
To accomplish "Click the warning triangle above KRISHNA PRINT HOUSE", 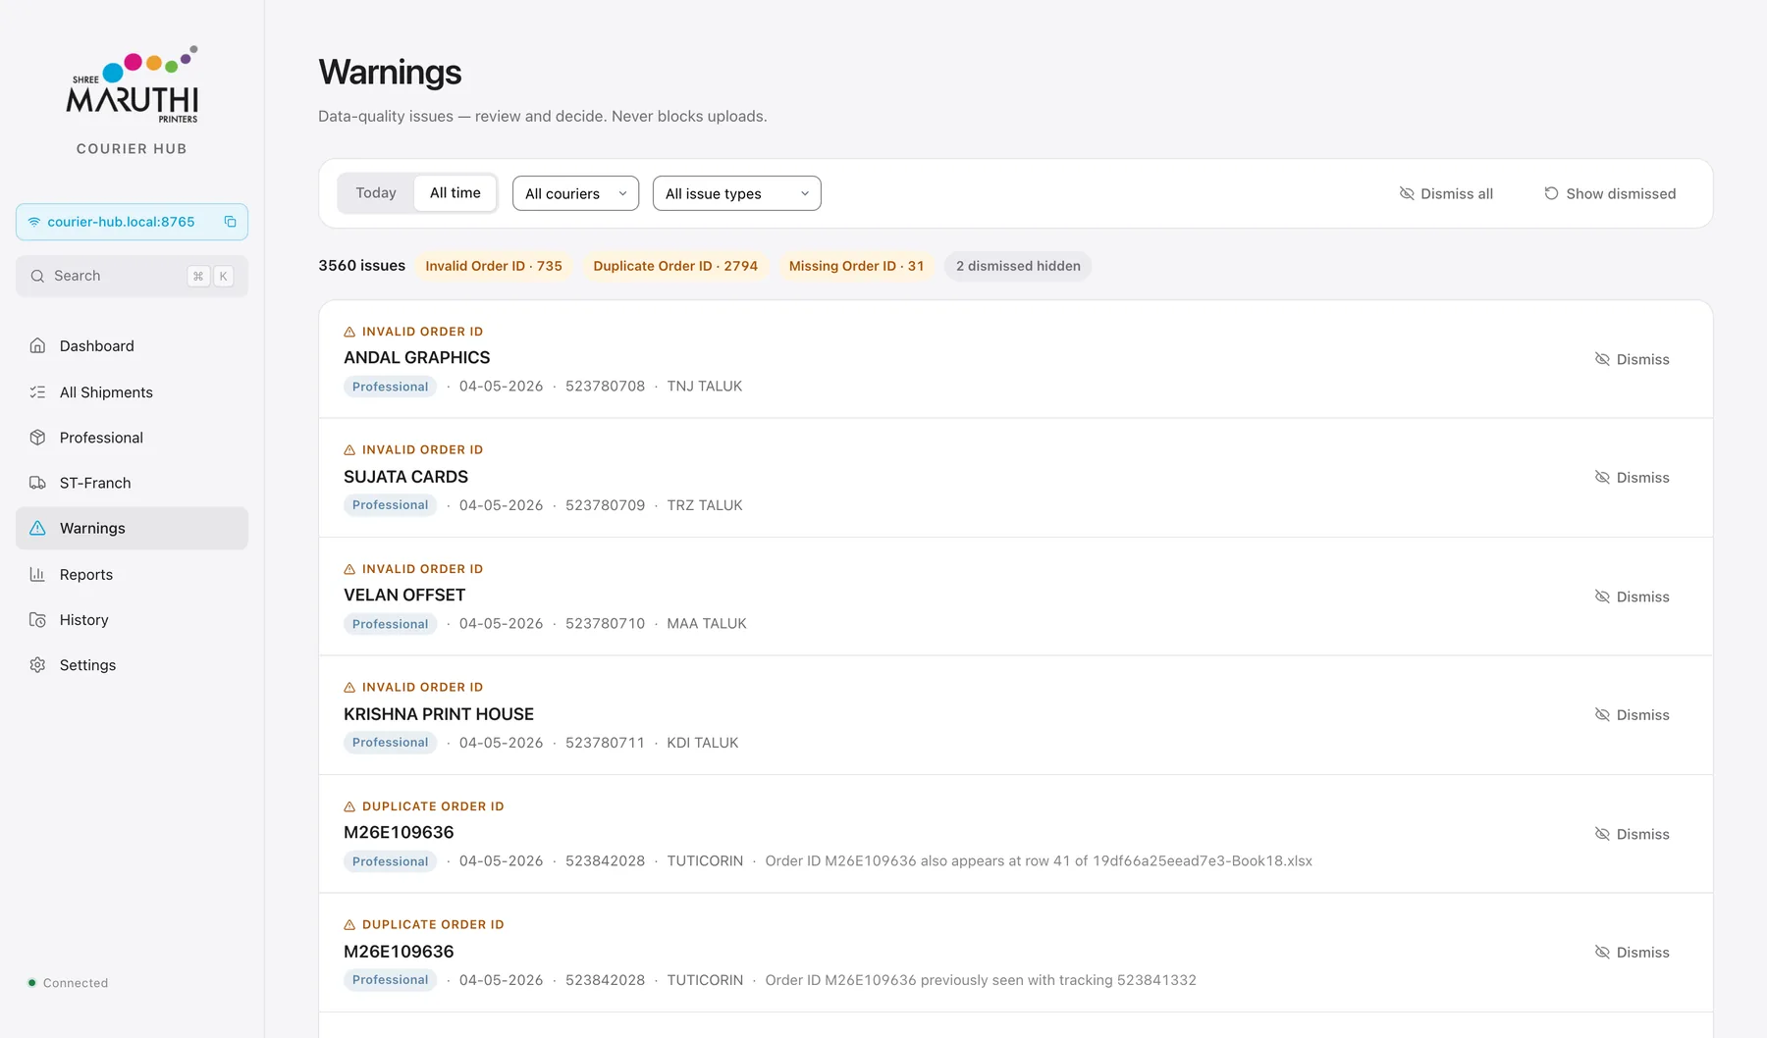I will tap(349, 688).
